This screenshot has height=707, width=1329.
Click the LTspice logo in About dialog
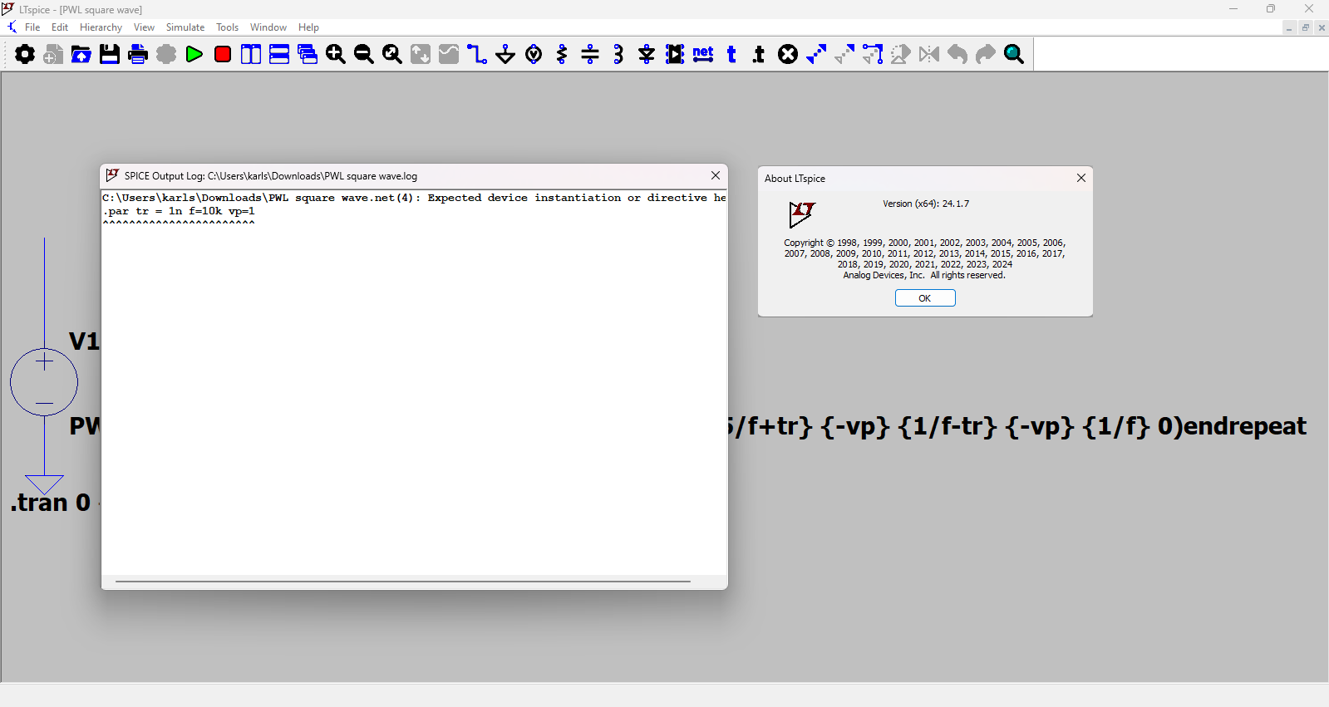click(802, 214)
